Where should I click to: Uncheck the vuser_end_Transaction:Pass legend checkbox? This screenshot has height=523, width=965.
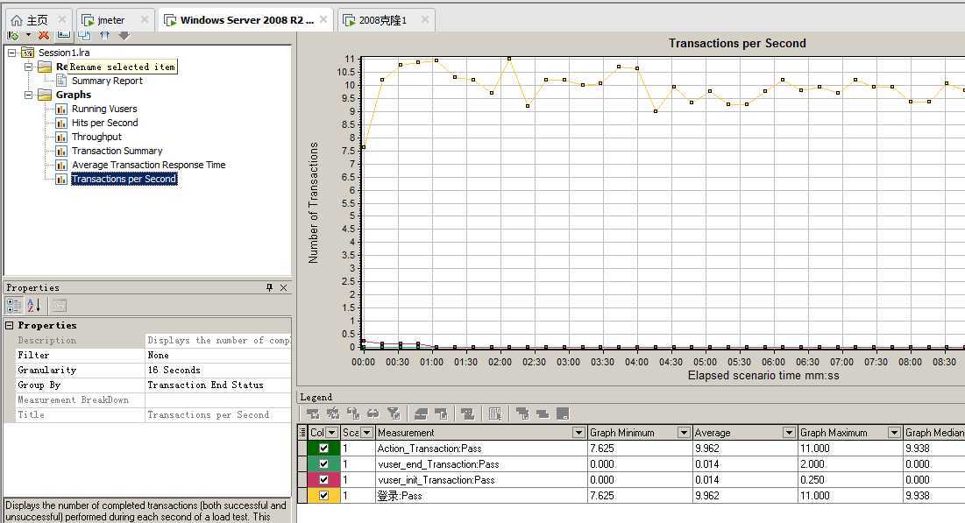coord(323,464)
